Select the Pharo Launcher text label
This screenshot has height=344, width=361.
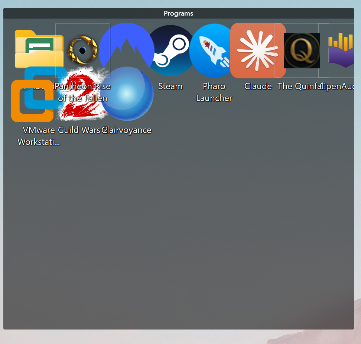(x=214, y=92)
